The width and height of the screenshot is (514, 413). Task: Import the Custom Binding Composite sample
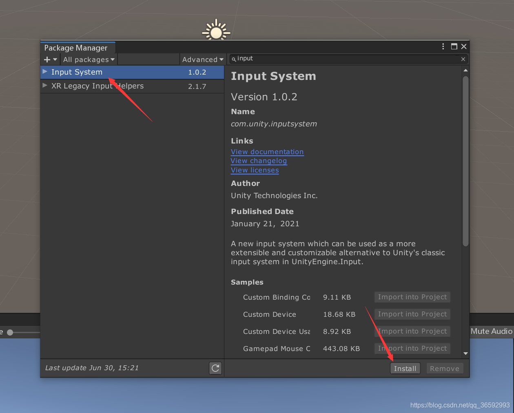pyautogui.click(x=412, y=297)
